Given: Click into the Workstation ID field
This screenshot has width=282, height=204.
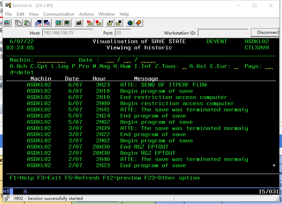Looking at the screenshot, I should pyautogui.click(x=223, y=33).
